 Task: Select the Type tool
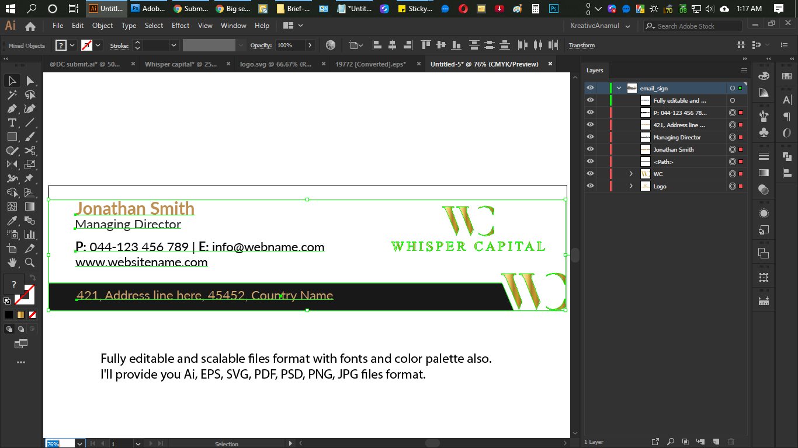pyautogui.click(x=12, y=123)
